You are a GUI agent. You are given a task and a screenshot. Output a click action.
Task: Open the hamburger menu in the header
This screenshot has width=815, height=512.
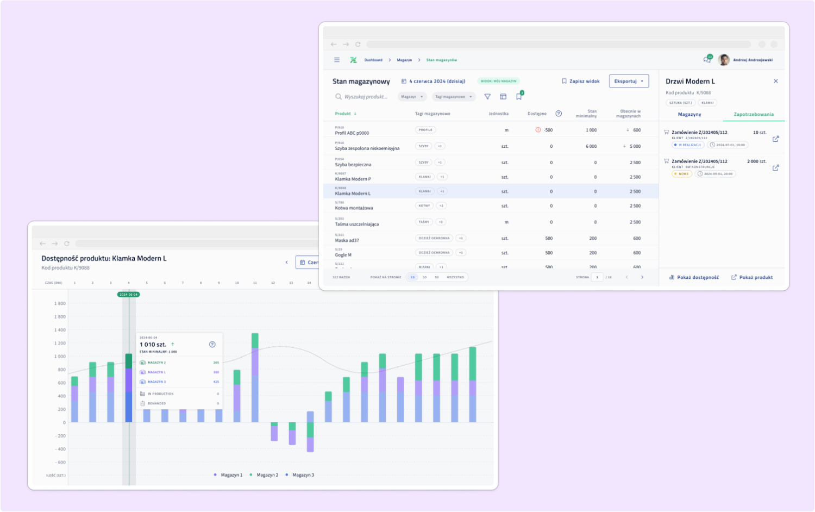[337, 60]
